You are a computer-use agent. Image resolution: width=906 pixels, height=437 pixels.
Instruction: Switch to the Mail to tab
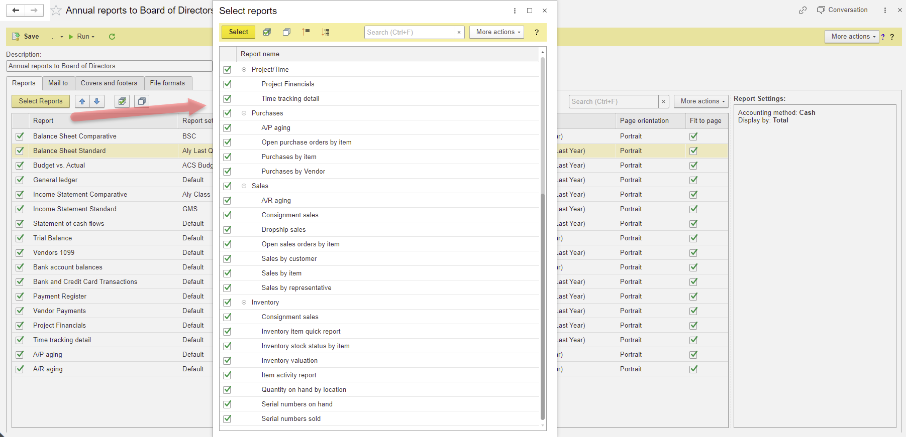[x=58, y=83]
